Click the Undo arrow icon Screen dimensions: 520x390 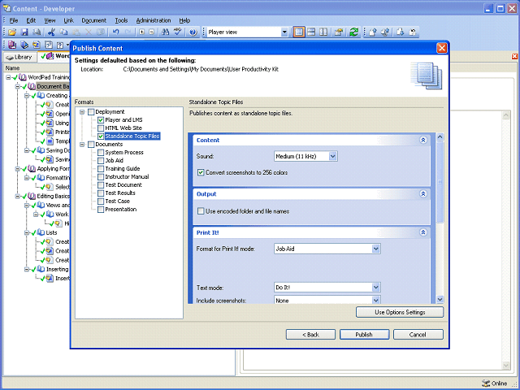point(115,32)
